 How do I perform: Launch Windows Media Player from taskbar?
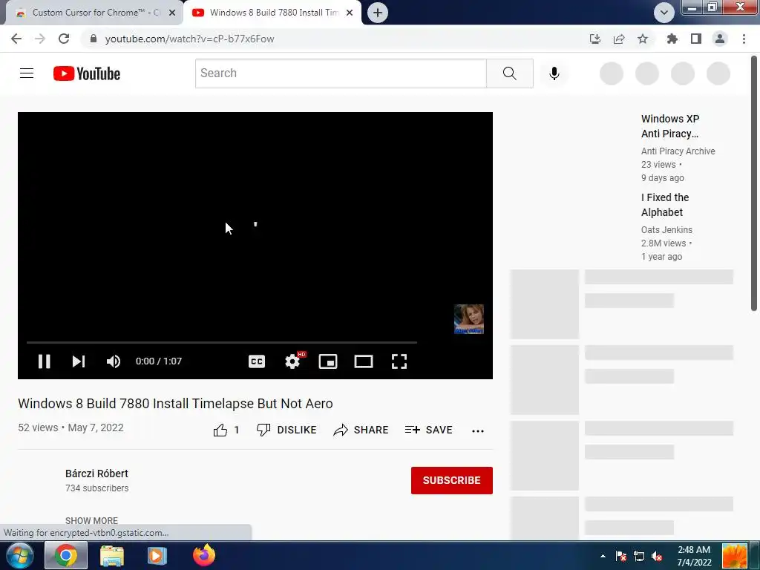point(157,555)
